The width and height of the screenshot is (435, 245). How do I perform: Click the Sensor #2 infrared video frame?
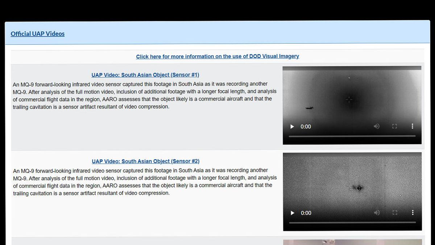(x=352, y=181)
